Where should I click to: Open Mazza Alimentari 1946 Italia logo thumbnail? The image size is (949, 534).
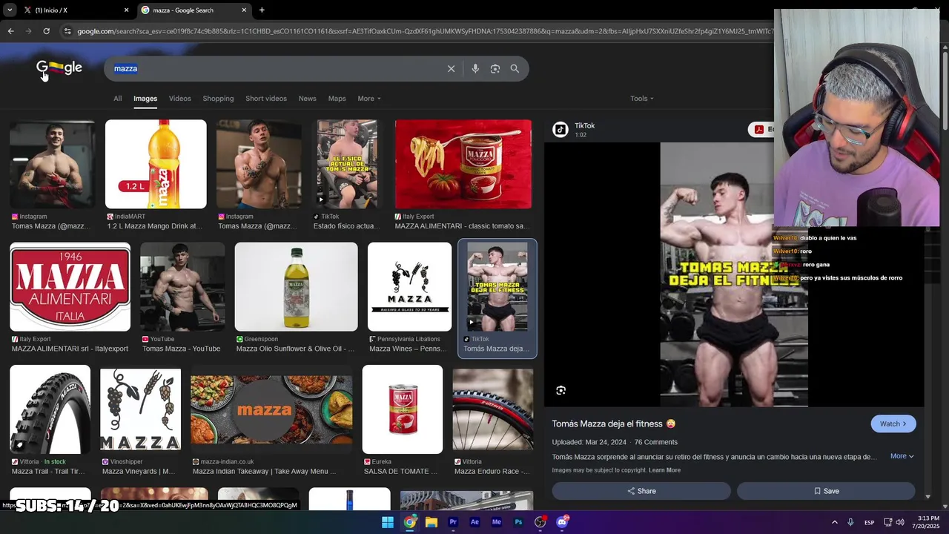click(70, 286)
